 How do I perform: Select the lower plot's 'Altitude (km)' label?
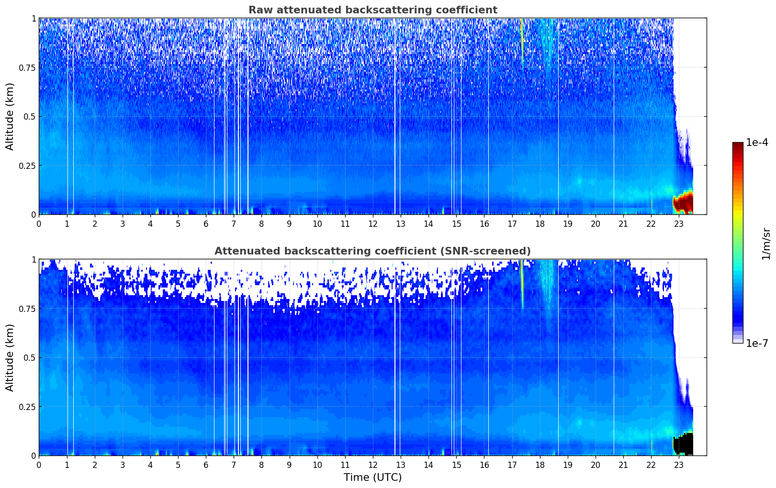pyautogui.click(x=10, y=357)
